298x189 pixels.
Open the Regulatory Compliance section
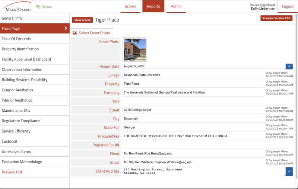click(21, 121)
